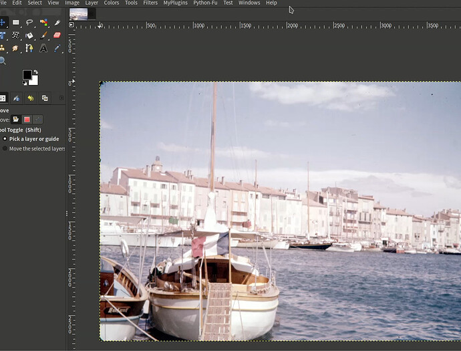
Task: Select the Rectangle Select tool
Action: pyautogui.click(x=16, y=22)
